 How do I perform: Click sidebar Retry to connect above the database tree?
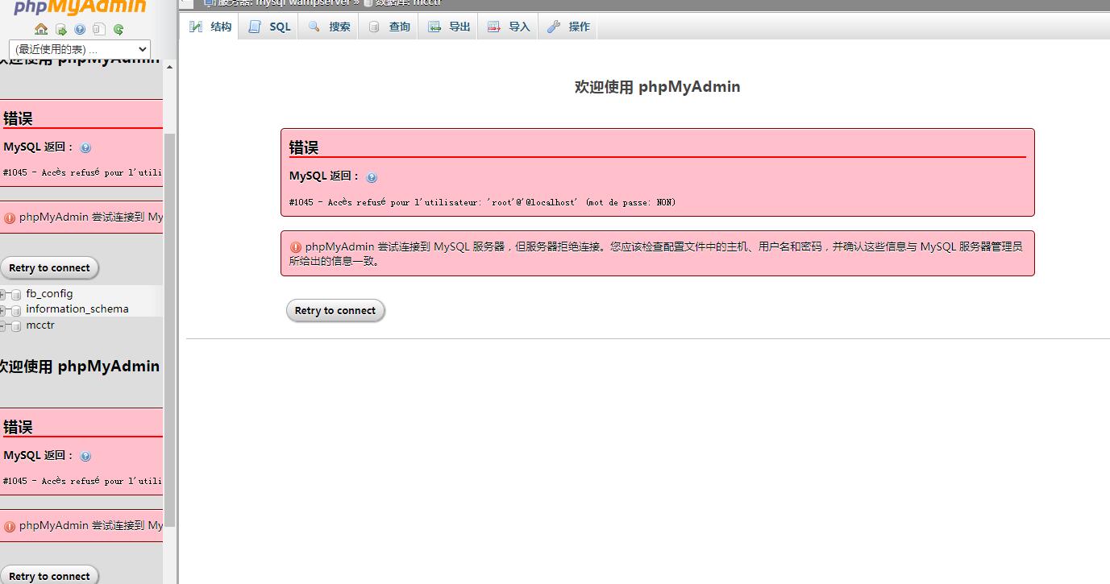click(x=49, y=268)
